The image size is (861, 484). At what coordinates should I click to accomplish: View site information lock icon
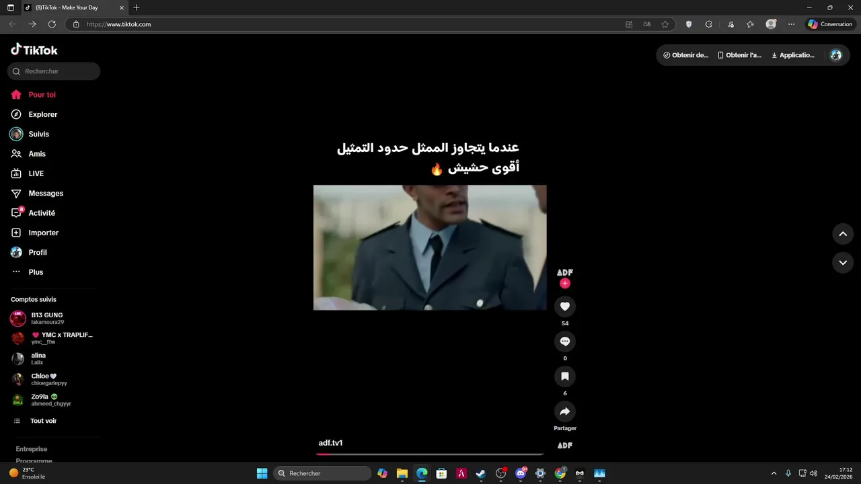coord(76,24)
